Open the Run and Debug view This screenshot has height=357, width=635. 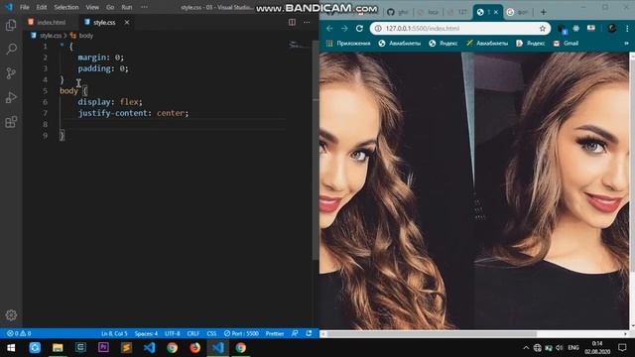(x=11, y=97)
